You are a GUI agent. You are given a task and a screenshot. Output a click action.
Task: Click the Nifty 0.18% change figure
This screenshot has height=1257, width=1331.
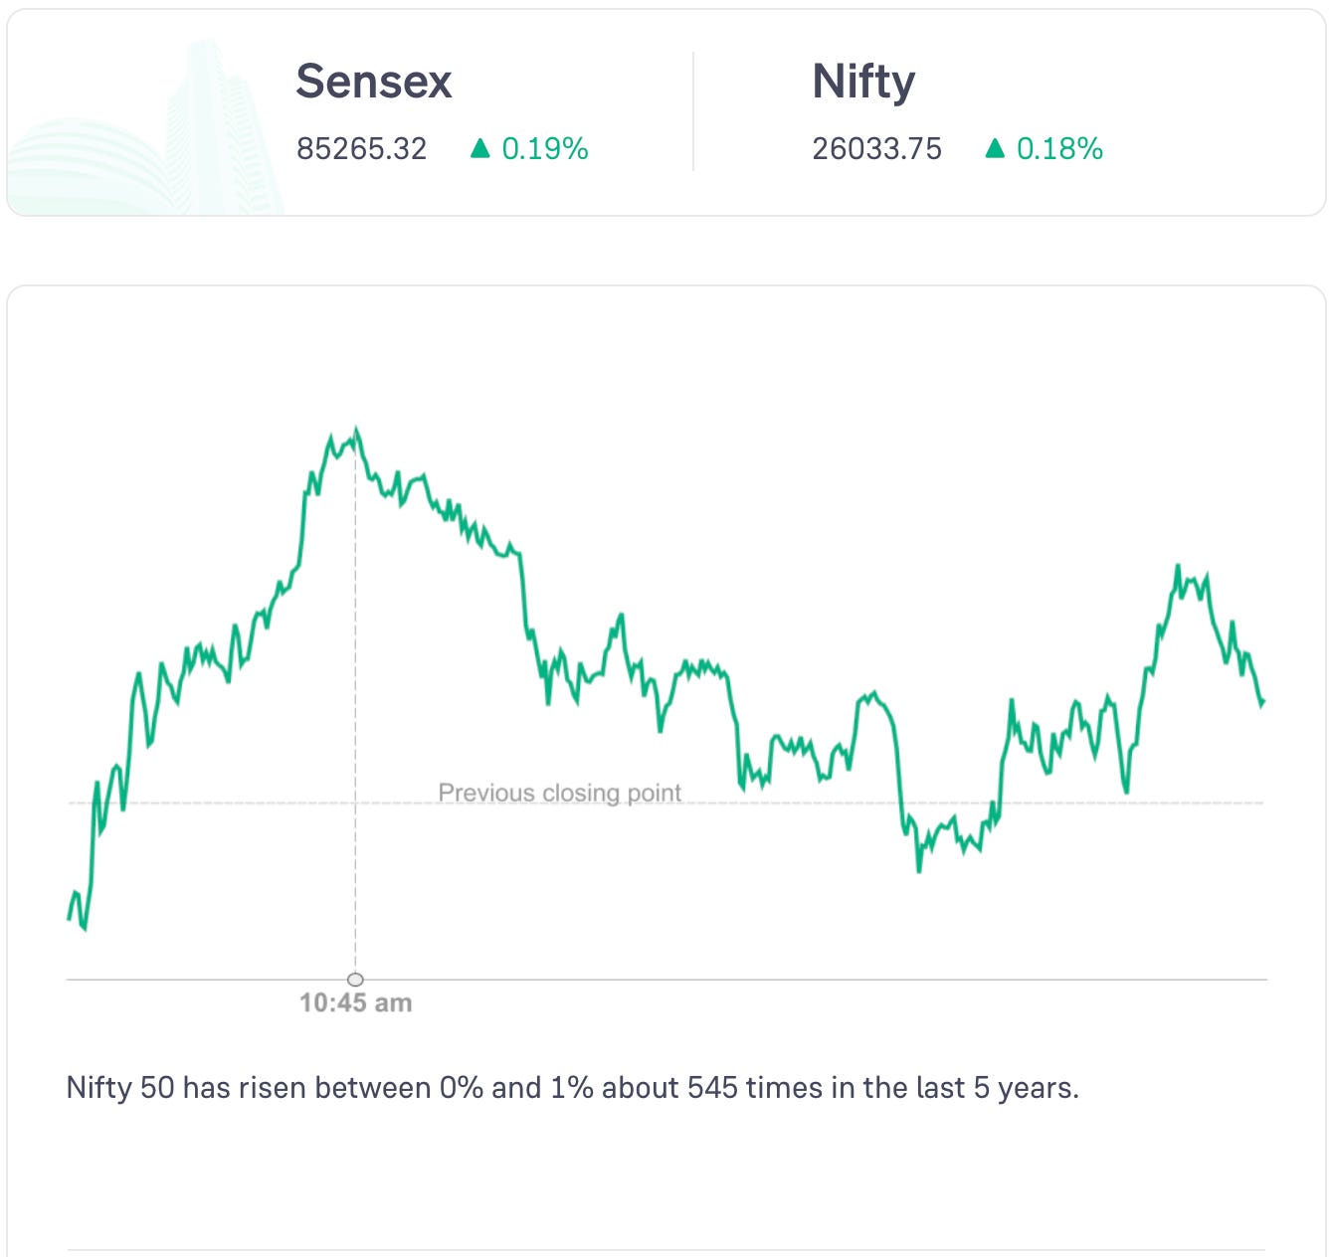coord(1059,149)
